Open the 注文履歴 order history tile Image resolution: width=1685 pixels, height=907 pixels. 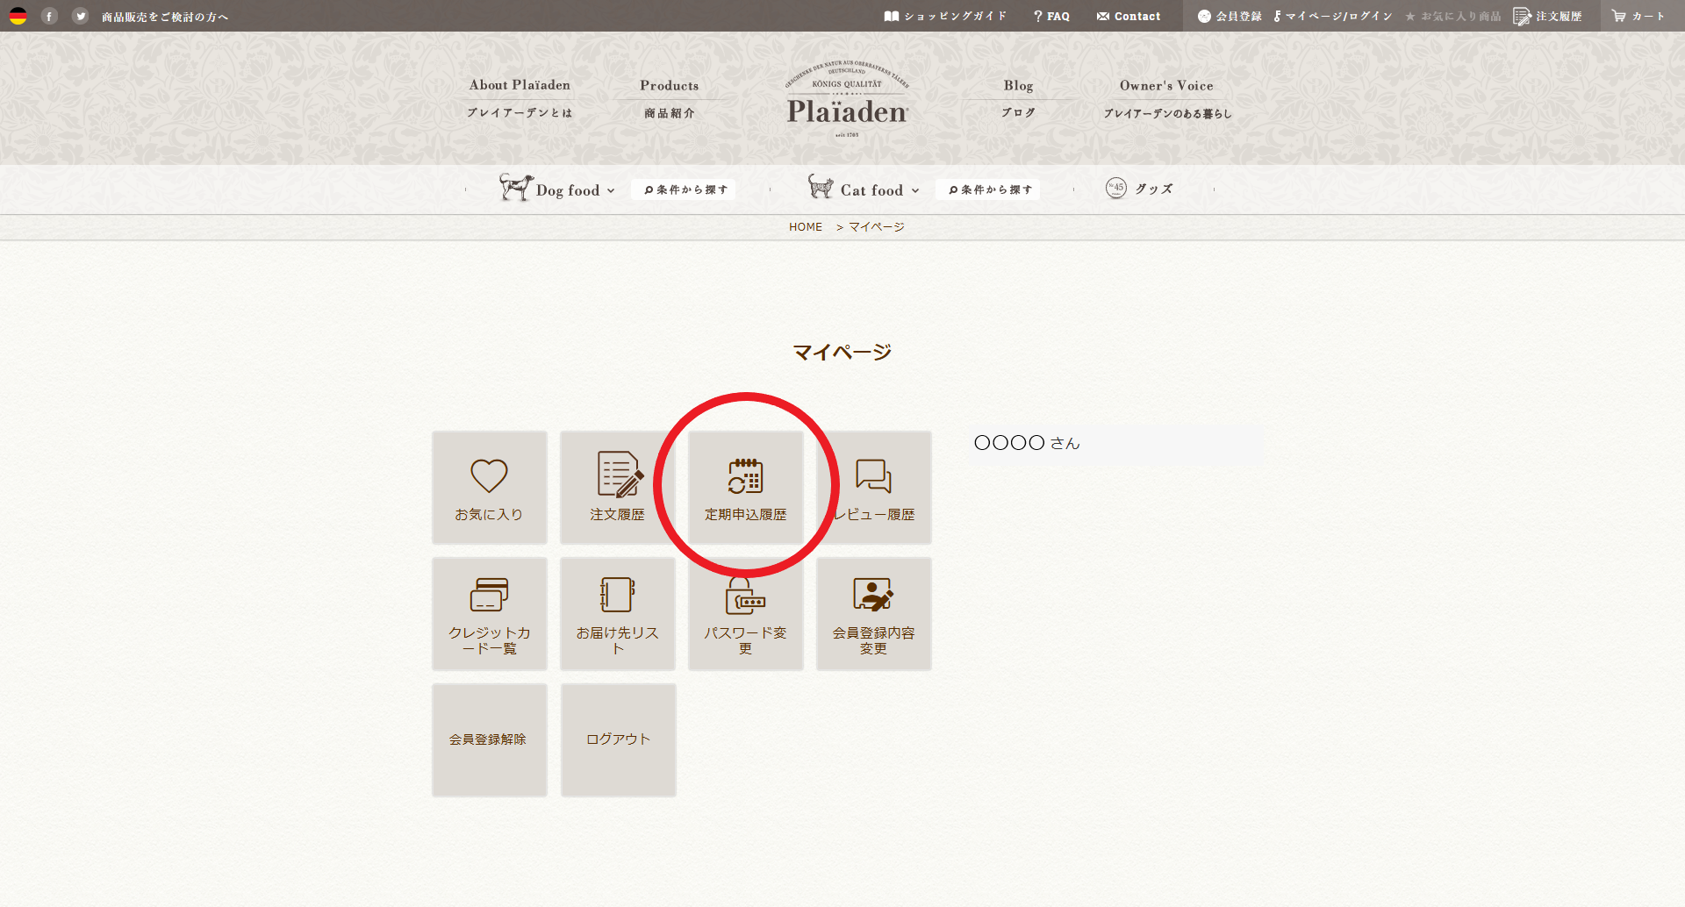click(618, 488)
